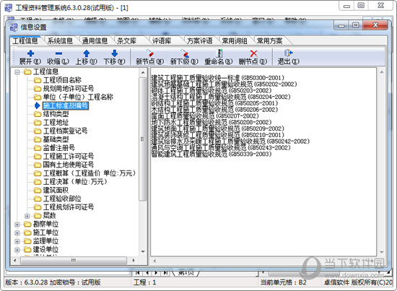This screenshot has width=397, height=291.
Task: Click the GB50339-2003 standard line
Action: [x=211, y=154]
